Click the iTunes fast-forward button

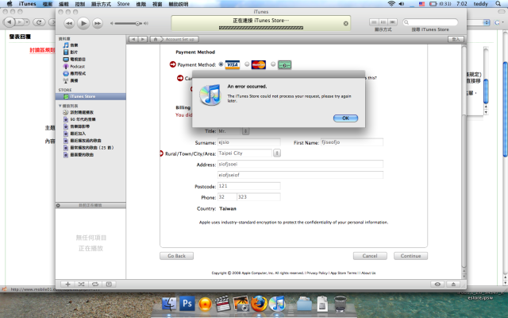point(98,23)
